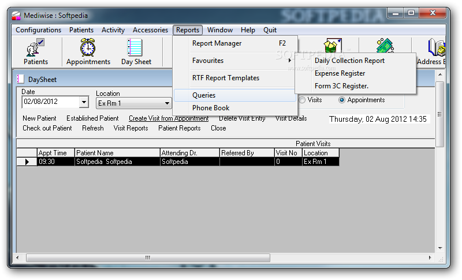This screenshot has height=280, width=462.
Task: Click Visit Details link
Action: pyautogui.click(x=291, y=118)
